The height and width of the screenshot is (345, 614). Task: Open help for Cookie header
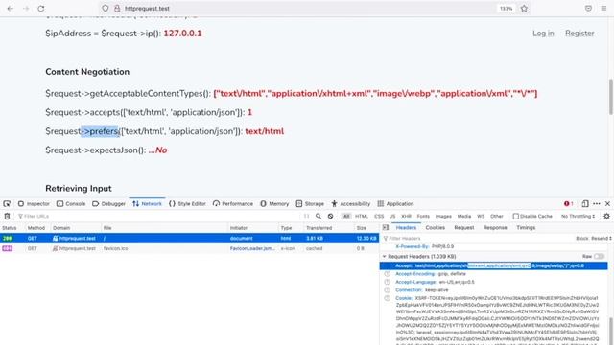[x=388, y=298]
